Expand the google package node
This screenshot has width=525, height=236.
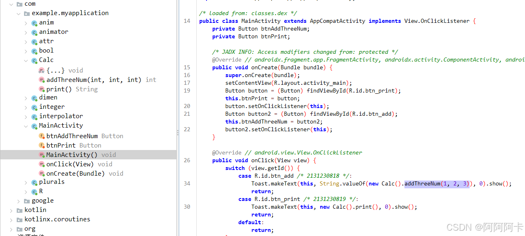[x=19, y=201]
